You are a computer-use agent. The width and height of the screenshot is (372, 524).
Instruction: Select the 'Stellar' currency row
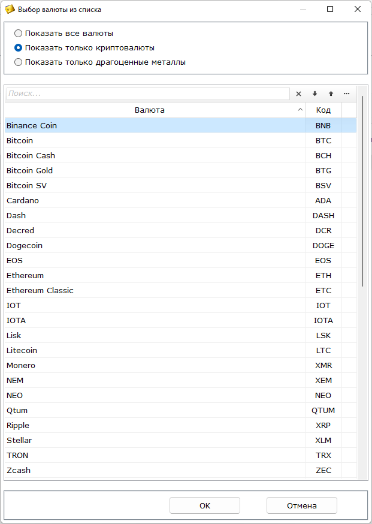click(x=181, y=441)
